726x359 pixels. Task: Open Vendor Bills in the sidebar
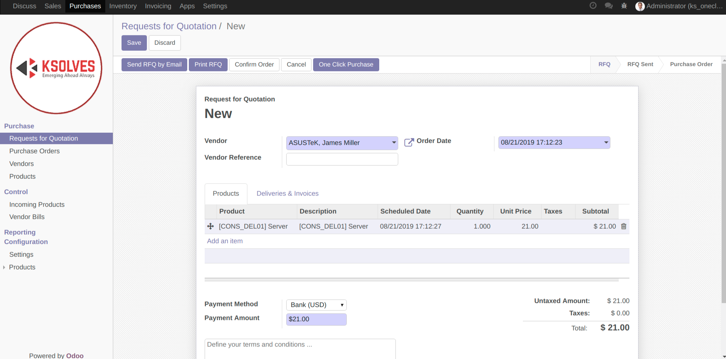click(27, 217)
